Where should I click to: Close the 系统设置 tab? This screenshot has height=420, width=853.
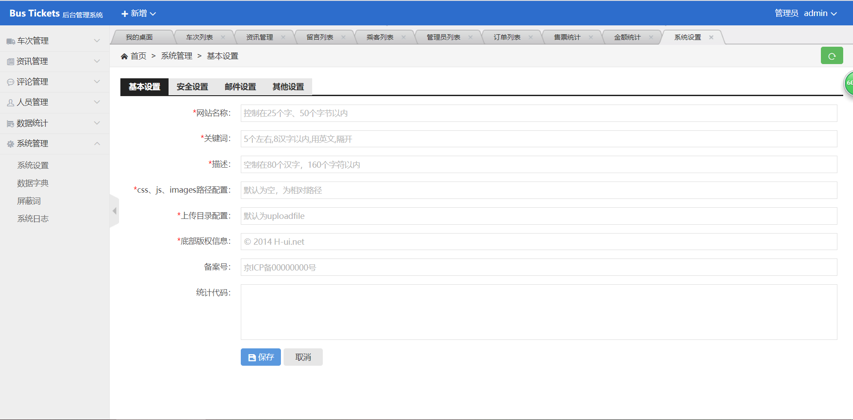point(711,37)
